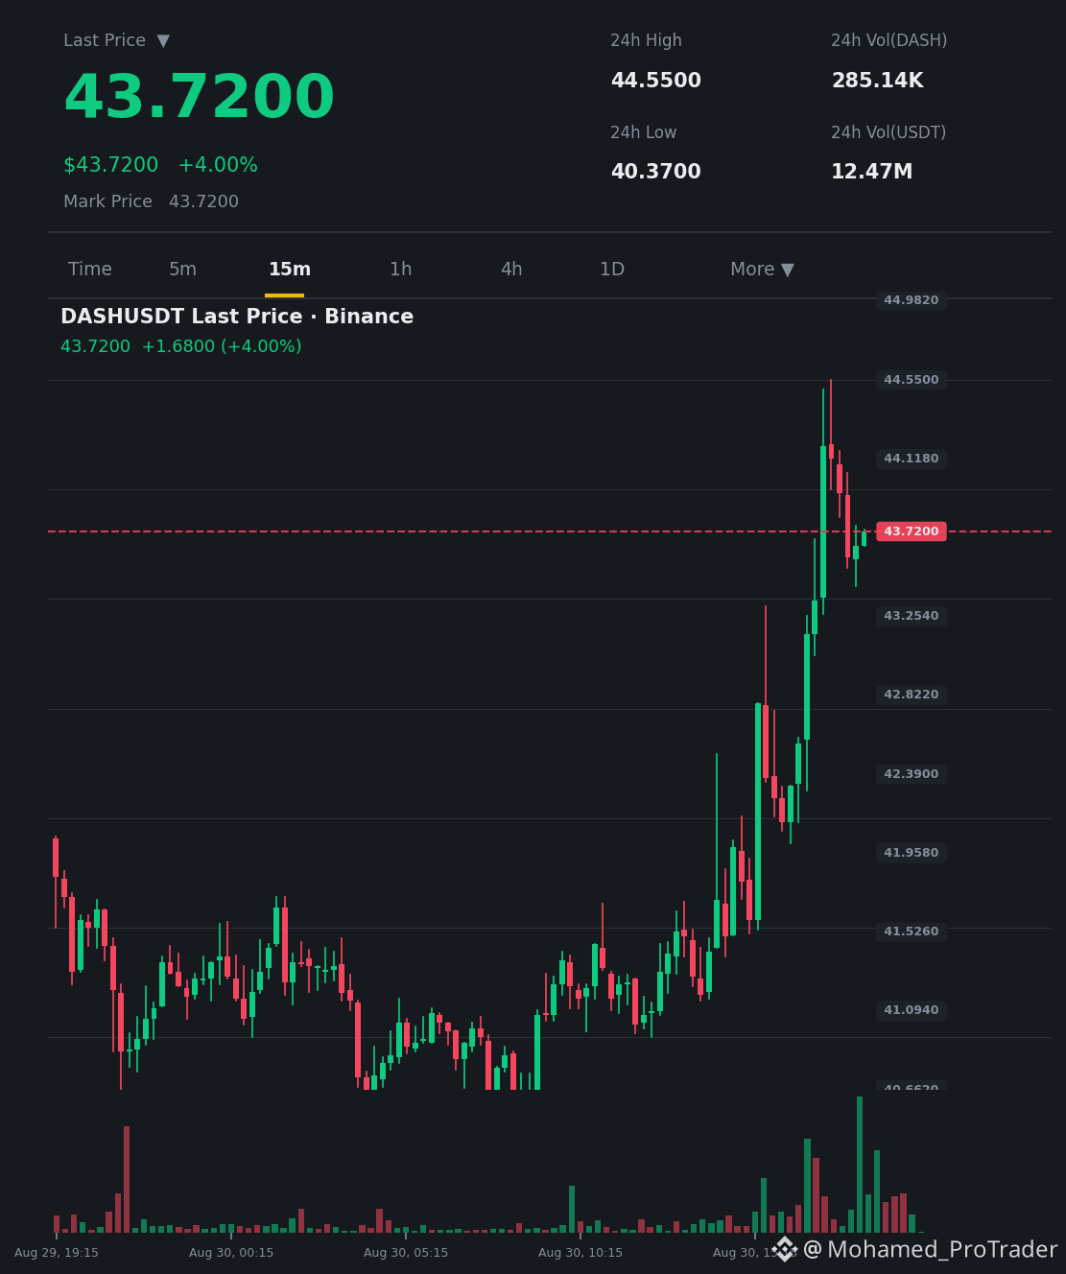
Task: Click the 42.8220 price axis label
Action: tap(912, 695)
